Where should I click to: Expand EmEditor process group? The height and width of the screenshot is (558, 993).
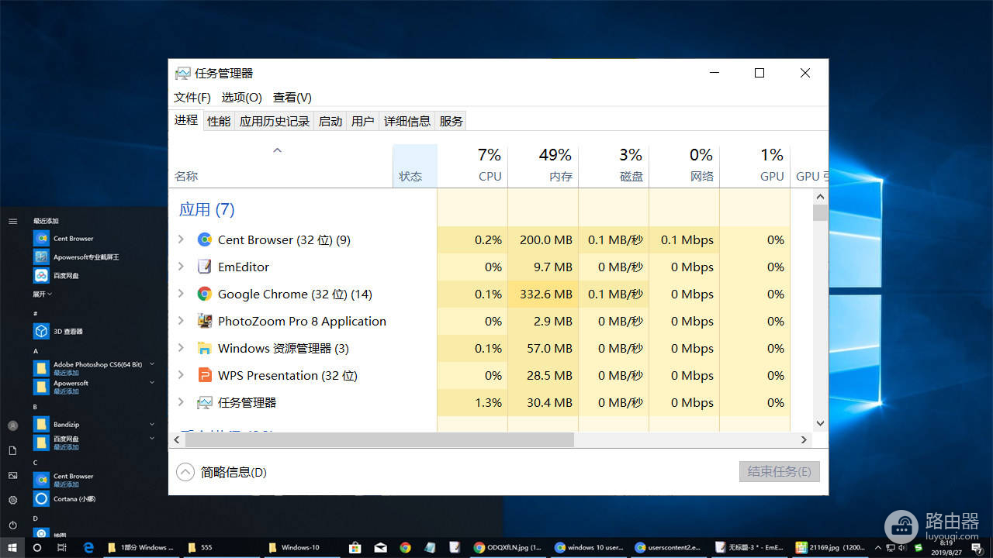[x=181, y=267]
